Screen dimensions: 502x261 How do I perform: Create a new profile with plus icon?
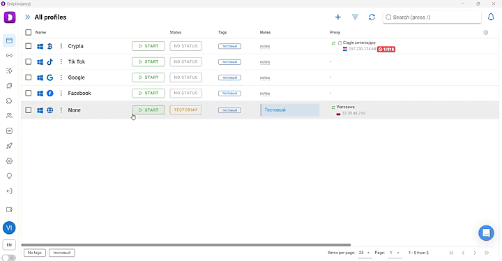pos(337,17)
